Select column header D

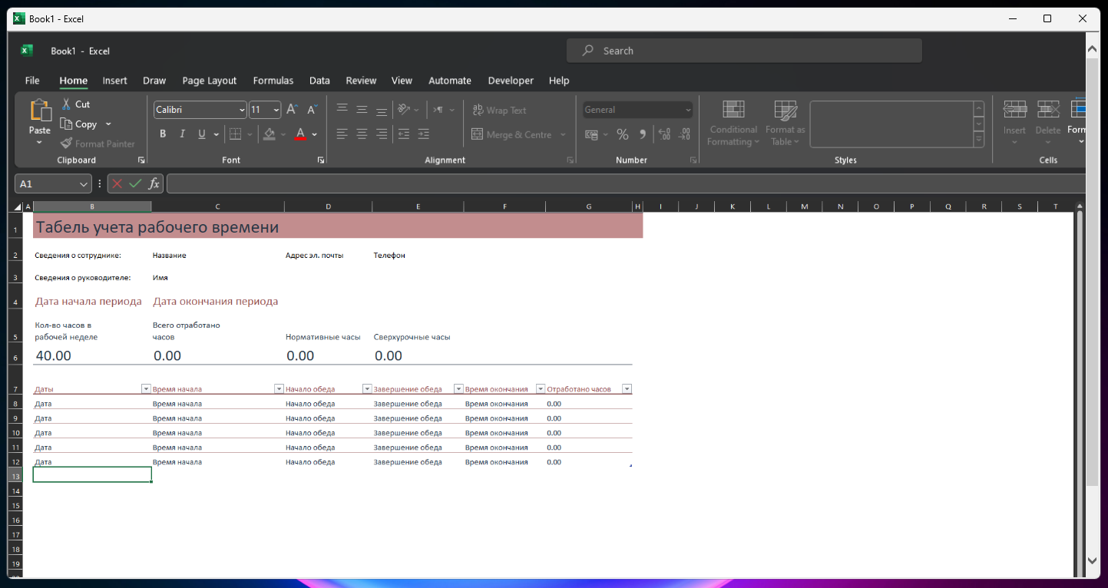[x=328, y=206]
